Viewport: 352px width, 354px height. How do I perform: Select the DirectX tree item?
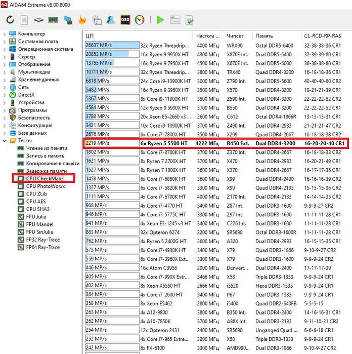click(26, 95)
